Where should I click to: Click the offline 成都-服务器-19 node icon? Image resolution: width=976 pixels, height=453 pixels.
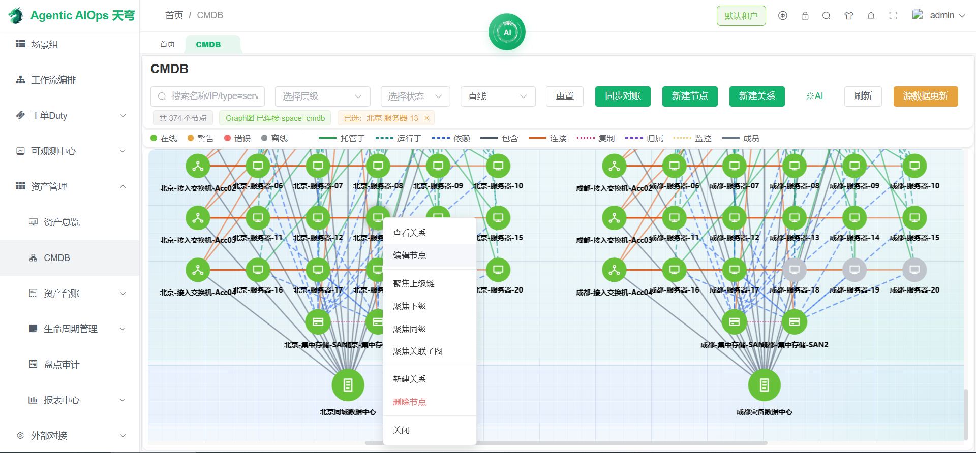click(855, 270)
